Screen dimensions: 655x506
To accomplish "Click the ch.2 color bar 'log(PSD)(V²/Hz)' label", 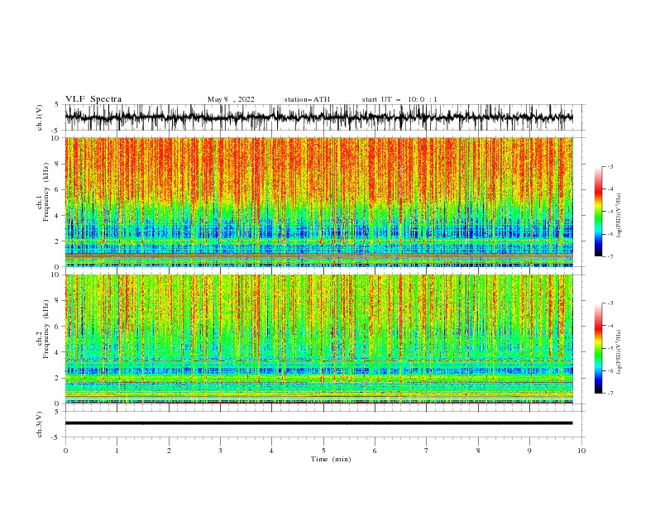I will click(x=619, y=352).
